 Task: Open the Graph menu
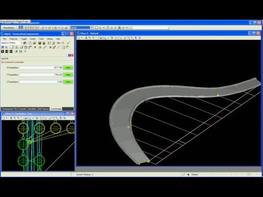33,39
